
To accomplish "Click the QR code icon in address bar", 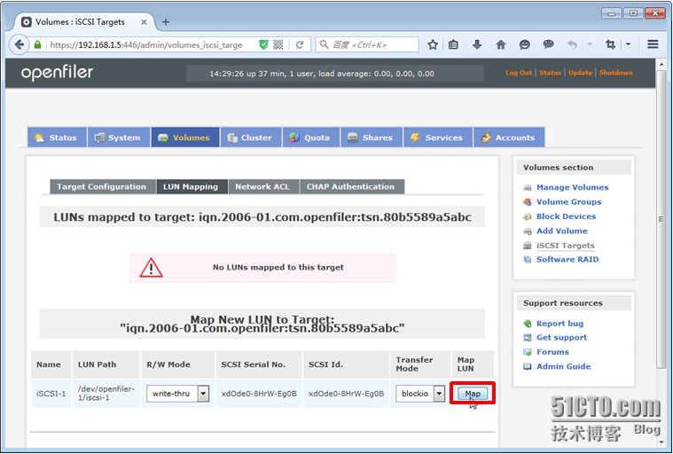I will pyautogui.click(x=278, y=44).
